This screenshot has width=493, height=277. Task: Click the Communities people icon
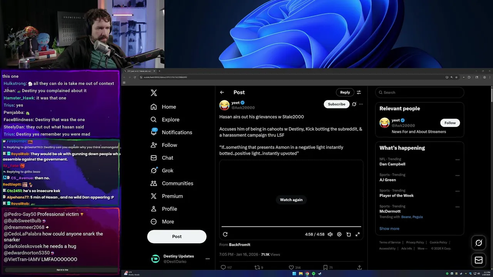(x=154, y=184)
